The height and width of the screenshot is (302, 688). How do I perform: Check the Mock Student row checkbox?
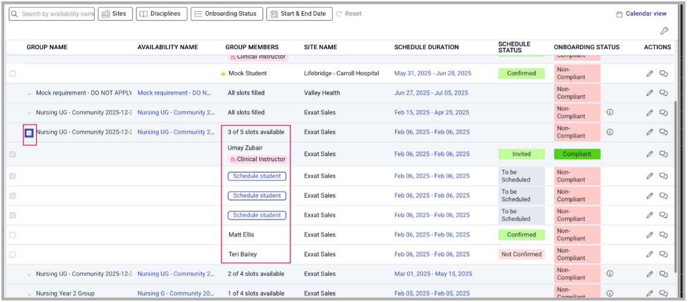[x=12, y=73]
